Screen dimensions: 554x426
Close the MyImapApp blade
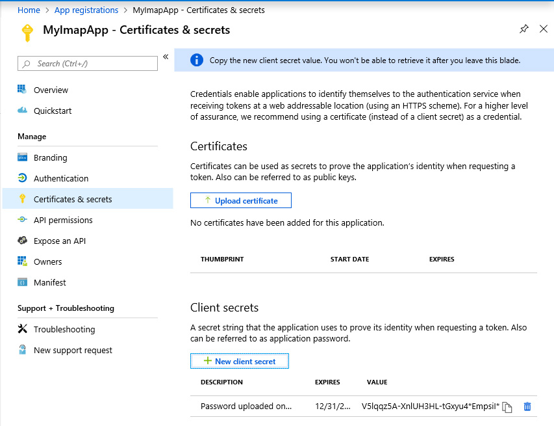(544, 29)
